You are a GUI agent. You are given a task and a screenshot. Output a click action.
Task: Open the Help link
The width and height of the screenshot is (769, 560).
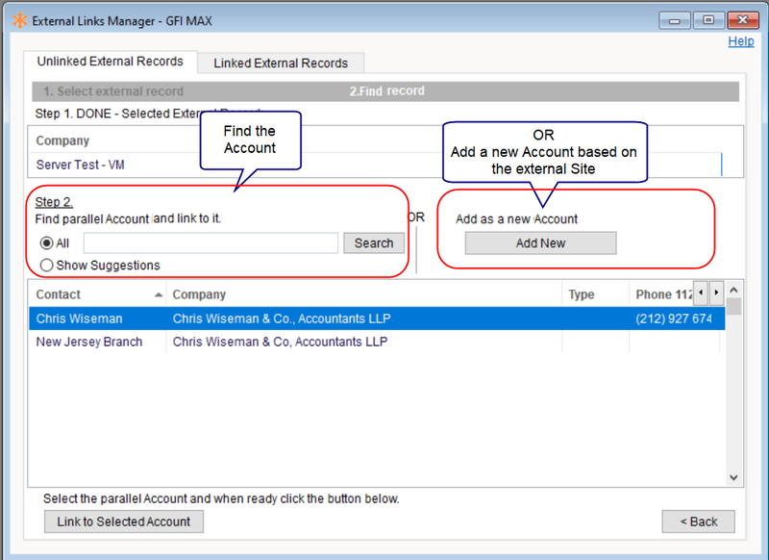(x=740, y=41)
